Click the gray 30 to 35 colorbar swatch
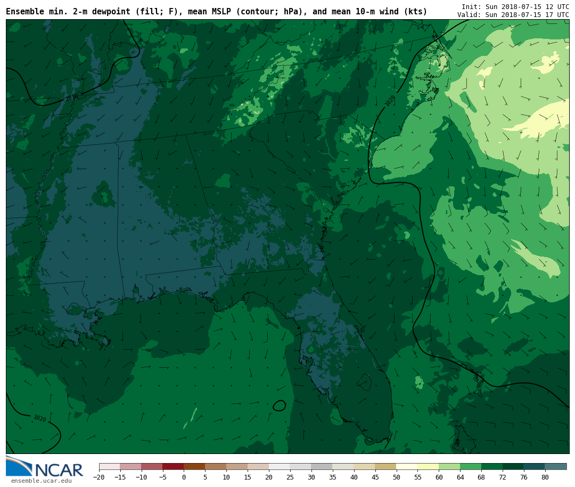This screenshot has height=487, width=575. pyautogui.click(x=322, y=466)
